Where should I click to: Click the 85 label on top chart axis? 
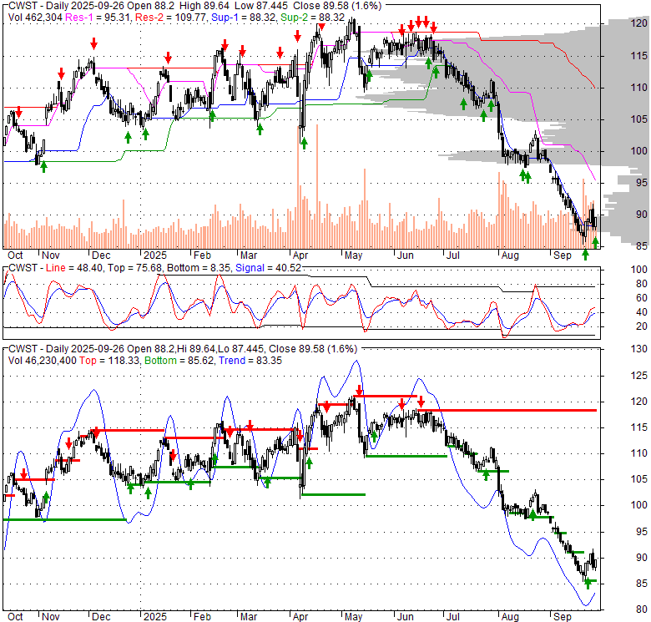642,246
